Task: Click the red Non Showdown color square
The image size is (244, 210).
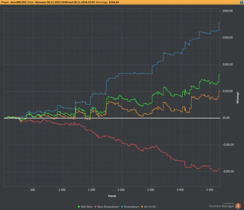Action: point(96,207)
